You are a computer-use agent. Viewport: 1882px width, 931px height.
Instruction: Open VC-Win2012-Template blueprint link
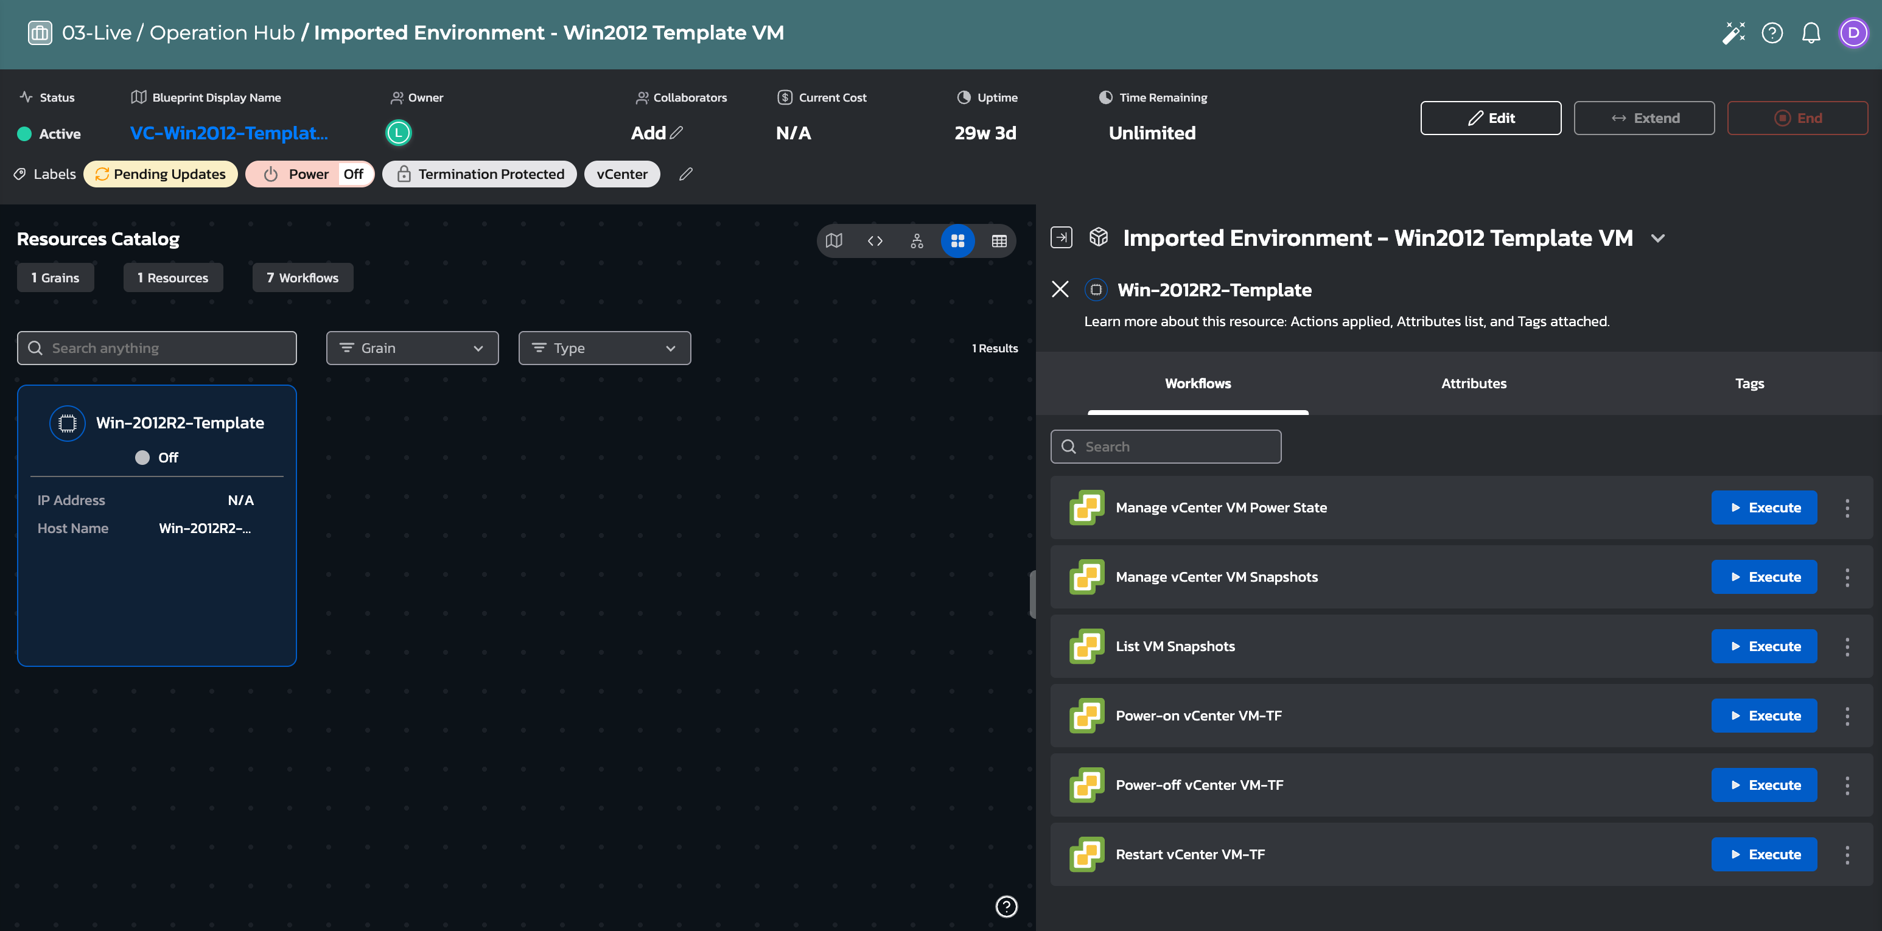pos(229,133)
